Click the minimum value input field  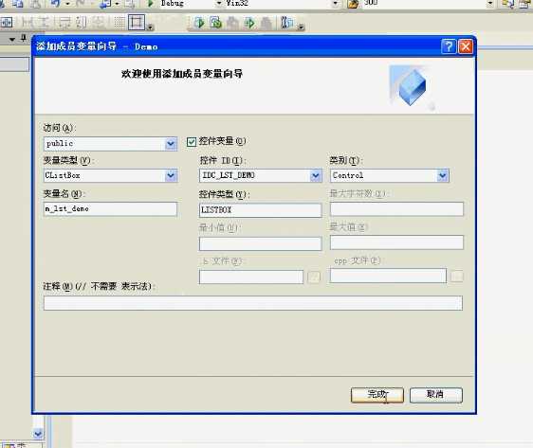pyautogui.click(x=260, y=244)
